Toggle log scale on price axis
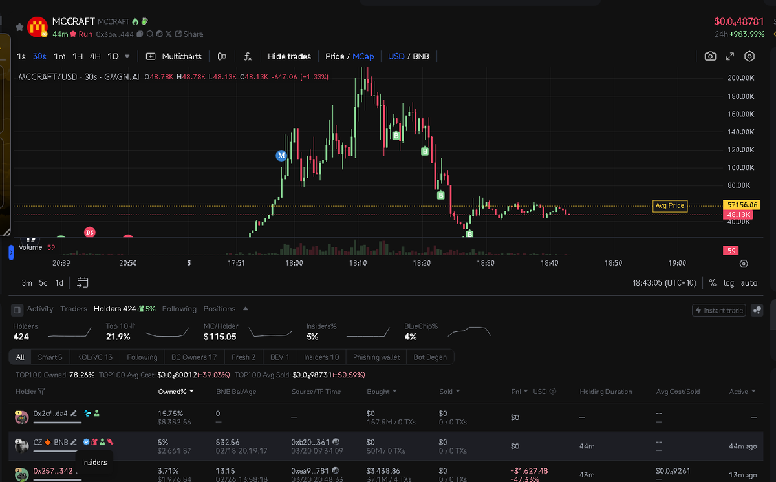The height and width of the screenshot is (482, 776). point(729,283)
